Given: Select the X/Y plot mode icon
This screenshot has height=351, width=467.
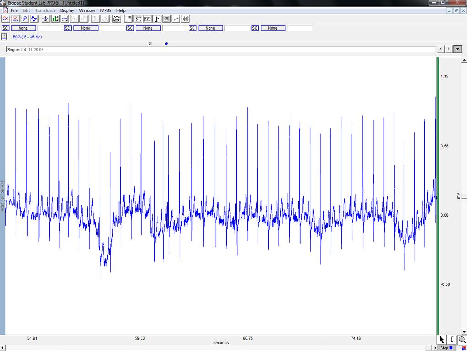Looking at the screenshot, I should point(25,19).
